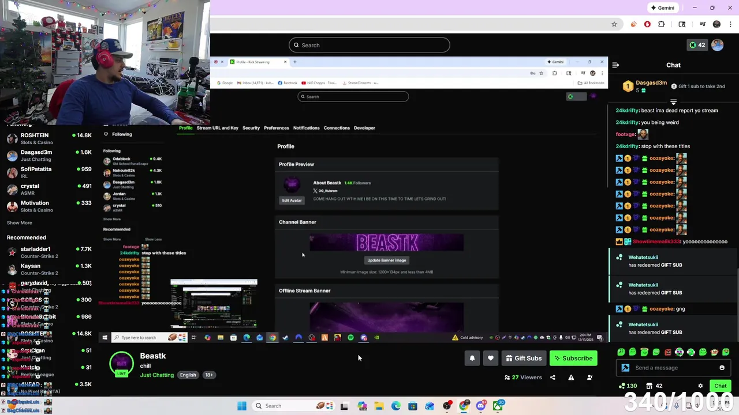Open Microsoft Store from taskbar
This screenshot has height=415, width=739.
tap(413, 406)
